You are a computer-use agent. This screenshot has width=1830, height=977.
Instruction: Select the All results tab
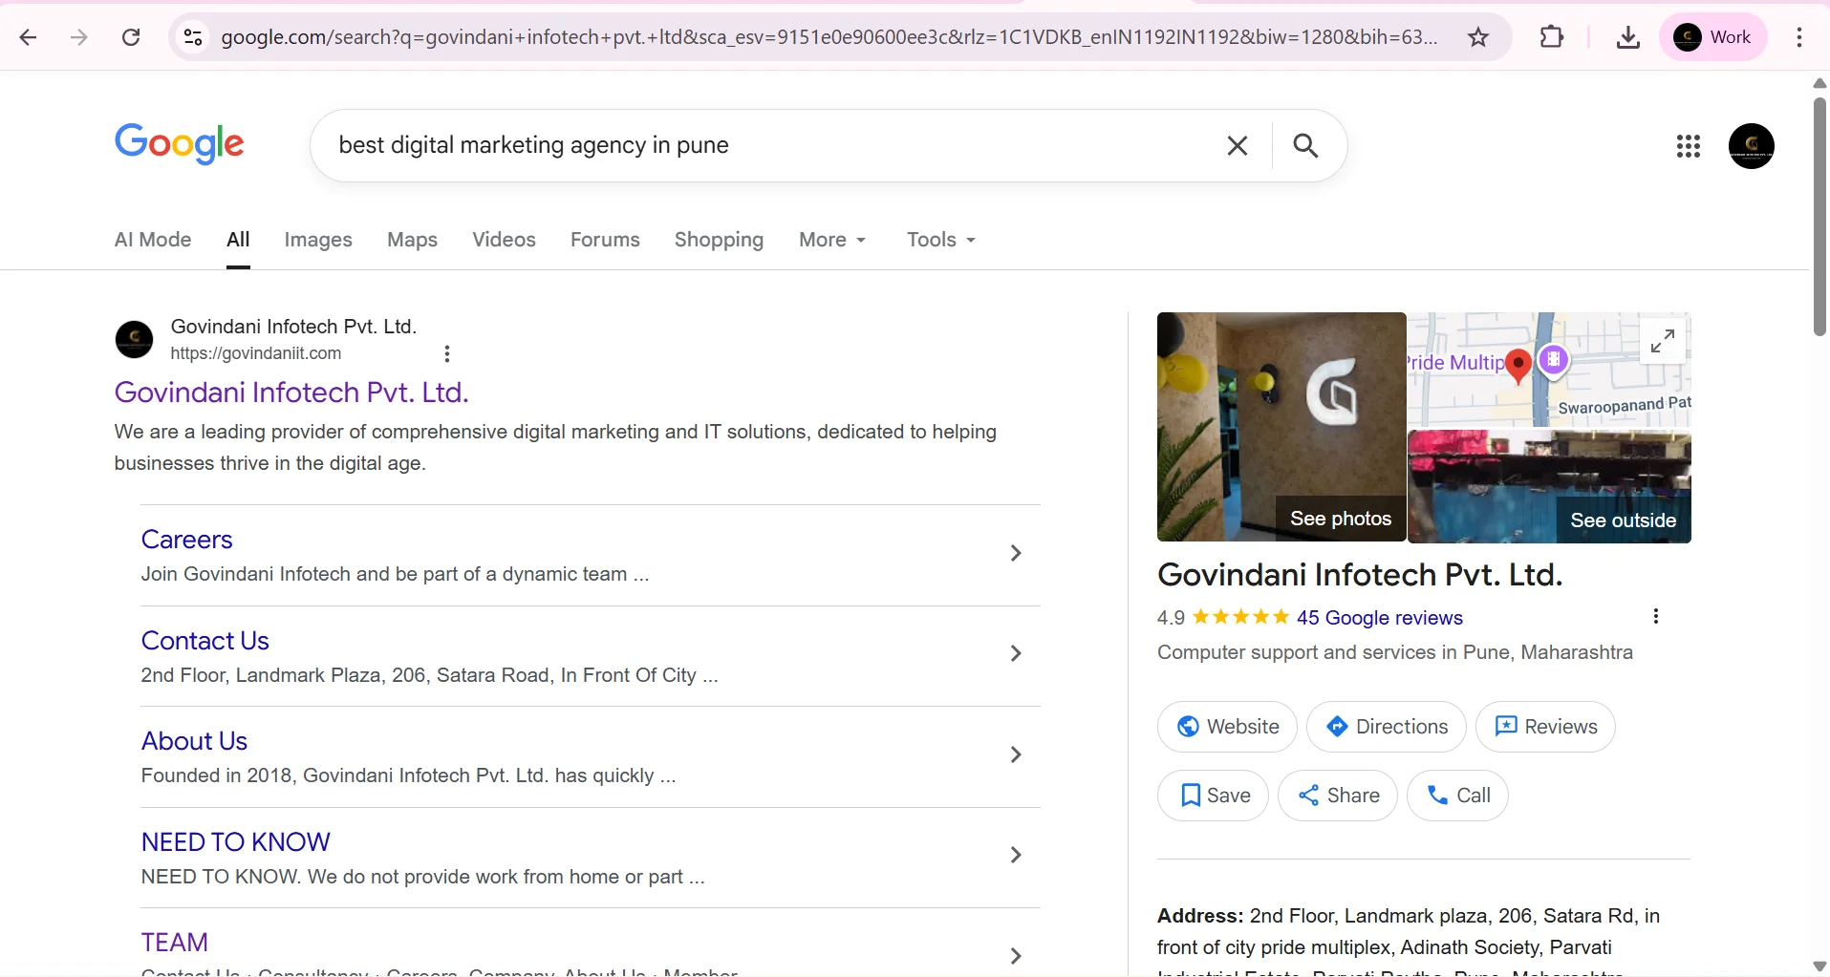(x=238, y=240)
